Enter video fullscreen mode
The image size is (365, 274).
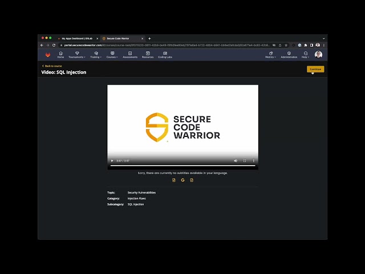click(x=245, y=161)
